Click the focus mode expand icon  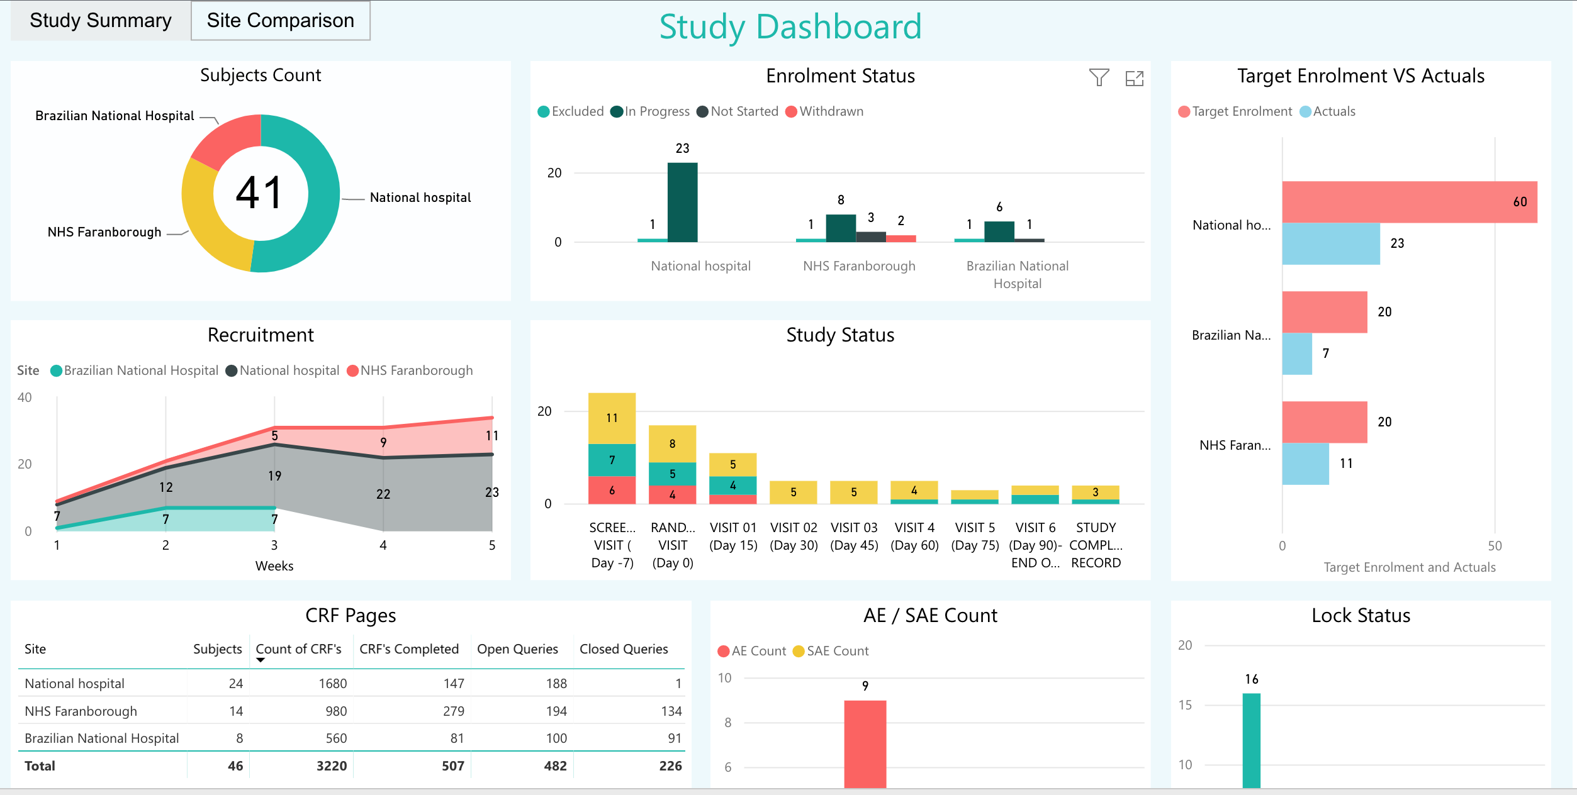pyautogui.click(x=1134, y=78)
